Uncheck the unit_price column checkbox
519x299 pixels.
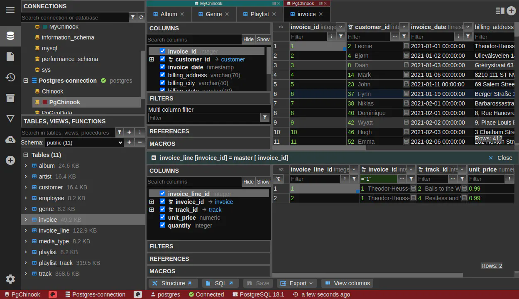click(162, 217)
